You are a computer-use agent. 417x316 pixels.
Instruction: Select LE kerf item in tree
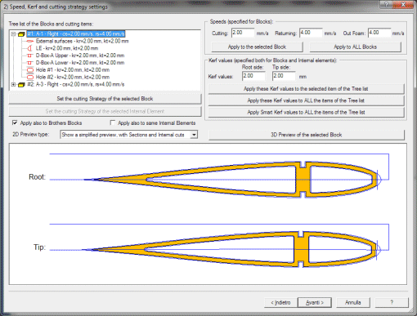[67, 48]
